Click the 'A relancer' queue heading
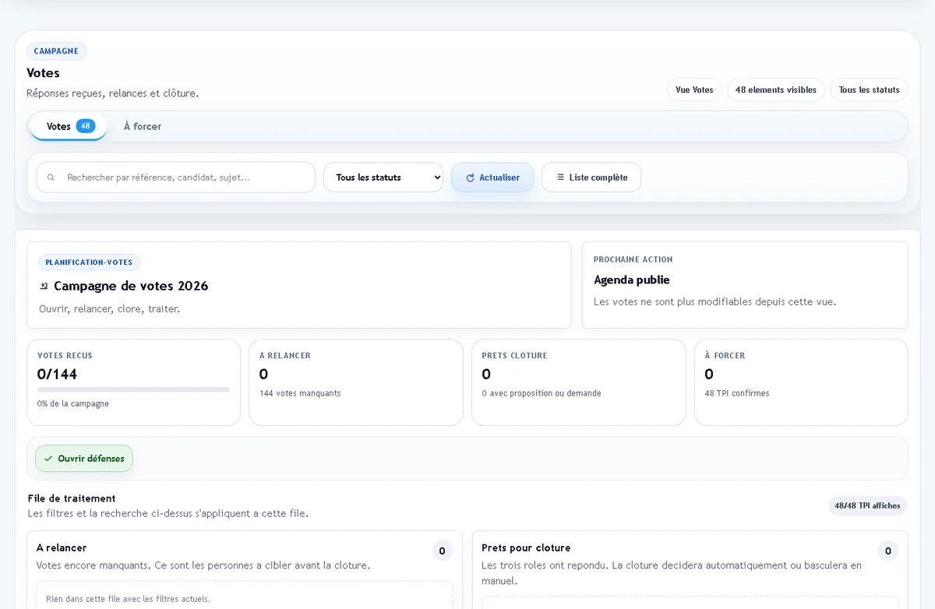Screen dimensions: 935x609 pos(62,547)
